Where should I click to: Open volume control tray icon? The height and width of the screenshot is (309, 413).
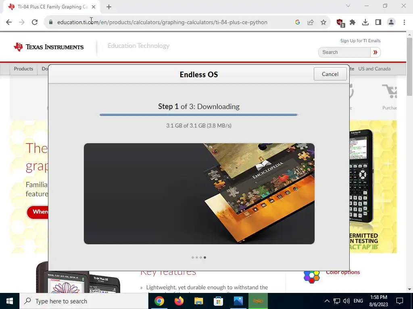(x=346, y=301)
